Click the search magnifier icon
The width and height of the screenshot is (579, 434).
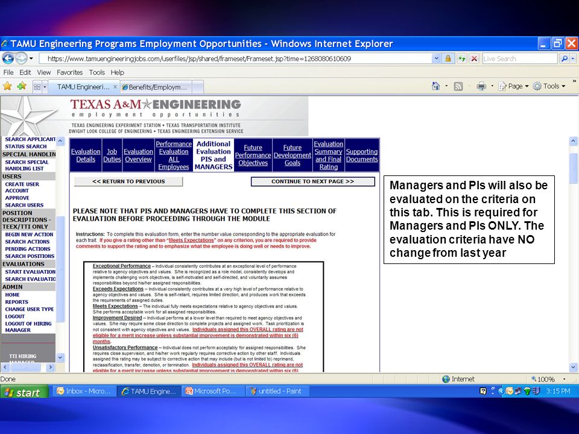565,58
